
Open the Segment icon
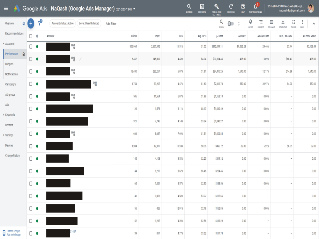(x=261, y=23)
